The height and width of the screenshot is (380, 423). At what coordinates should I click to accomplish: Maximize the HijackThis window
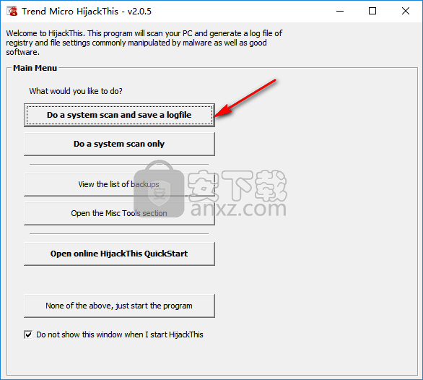click(372, 11)
